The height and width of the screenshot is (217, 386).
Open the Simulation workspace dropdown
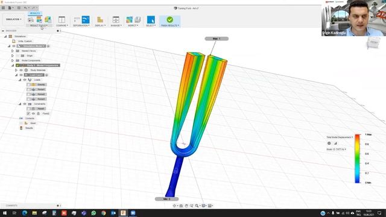[x=13, y=19]
